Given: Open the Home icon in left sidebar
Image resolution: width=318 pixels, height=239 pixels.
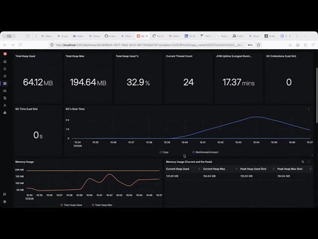Looking at the screenshot, I should [x=5, y=61].
